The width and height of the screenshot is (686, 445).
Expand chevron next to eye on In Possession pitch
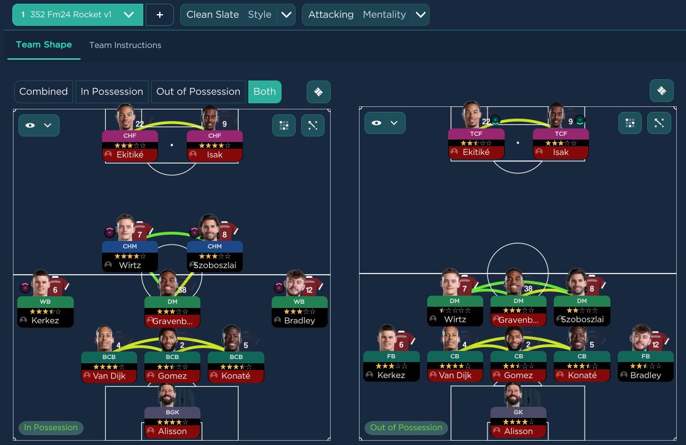pos(48,125)
